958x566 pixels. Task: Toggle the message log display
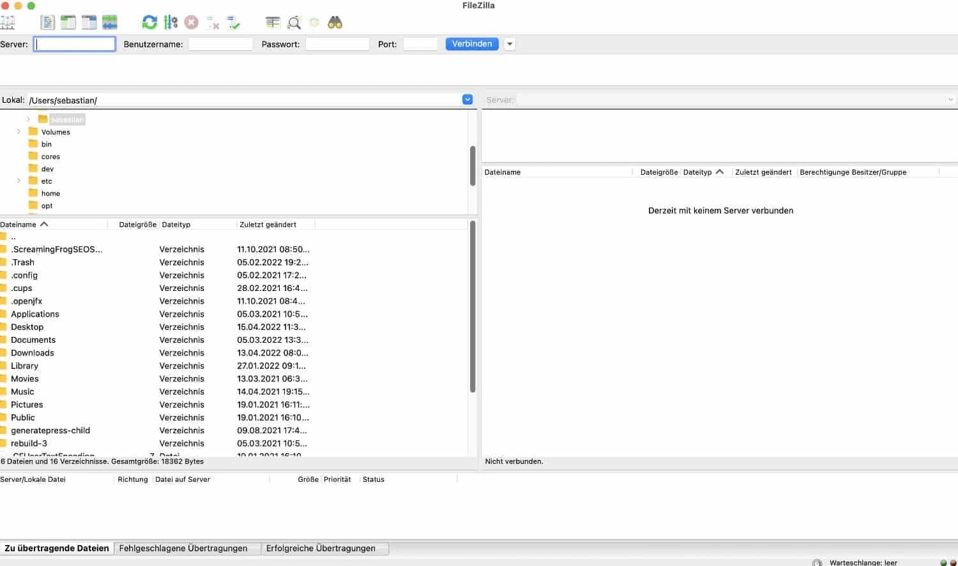pos(47,22)
